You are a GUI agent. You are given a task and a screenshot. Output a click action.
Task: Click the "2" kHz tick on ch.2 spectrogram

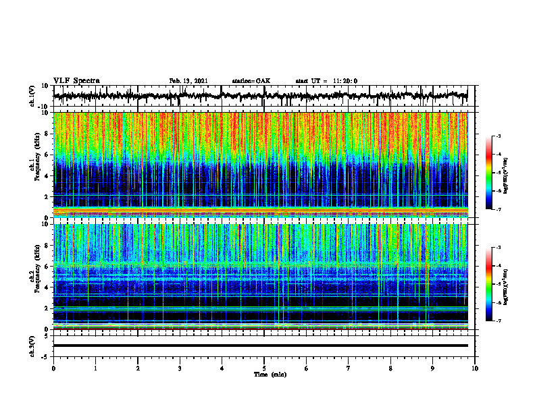(x=47, y=308)
